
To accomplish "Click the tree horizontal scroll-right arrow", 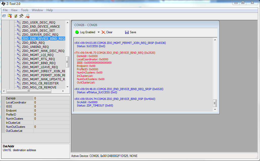I will [x=63, y=91].
